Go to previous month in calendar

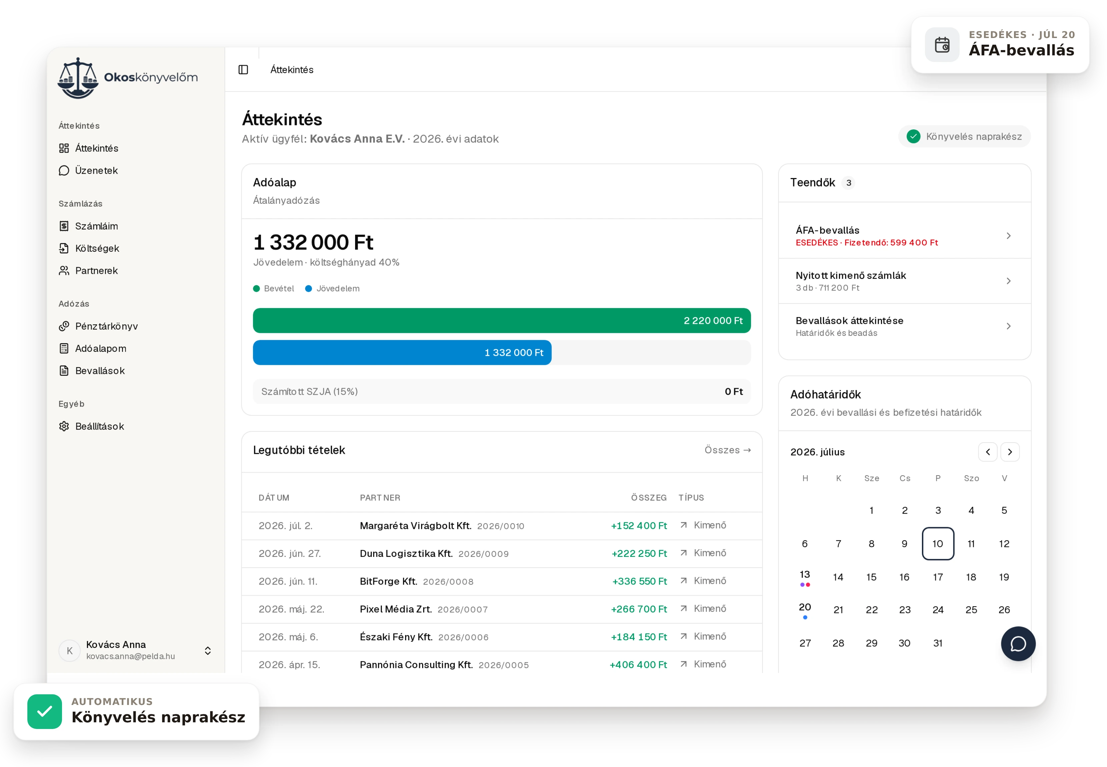coord(988,452)
